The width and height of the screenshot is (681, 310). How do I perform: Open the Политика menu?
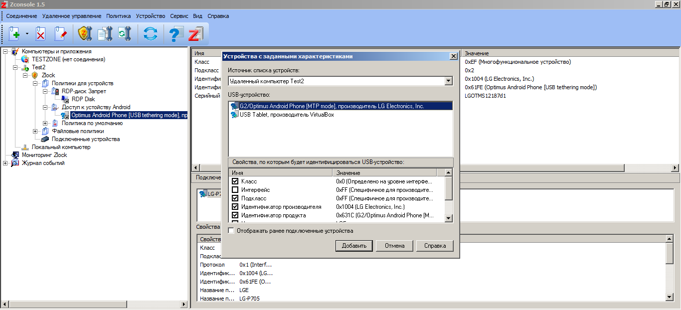click(x=119, y=16)
